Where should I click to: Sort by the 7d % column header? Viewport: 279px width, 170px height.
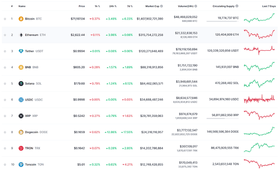pyautogui.click(x=130, y=6)
